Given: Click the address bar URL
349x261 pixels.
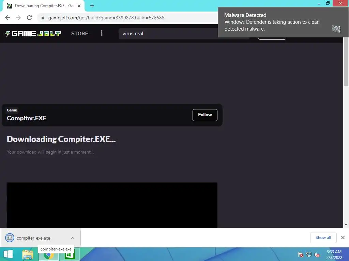Looking at the screenshot, I should click(x=106, y=18).
